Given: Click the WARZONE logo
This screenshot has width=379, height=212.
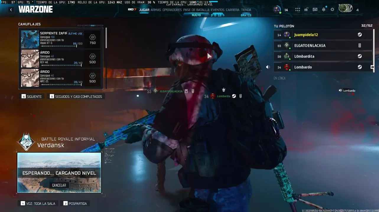Looking at the screenshot, I should tap(35, 9).
